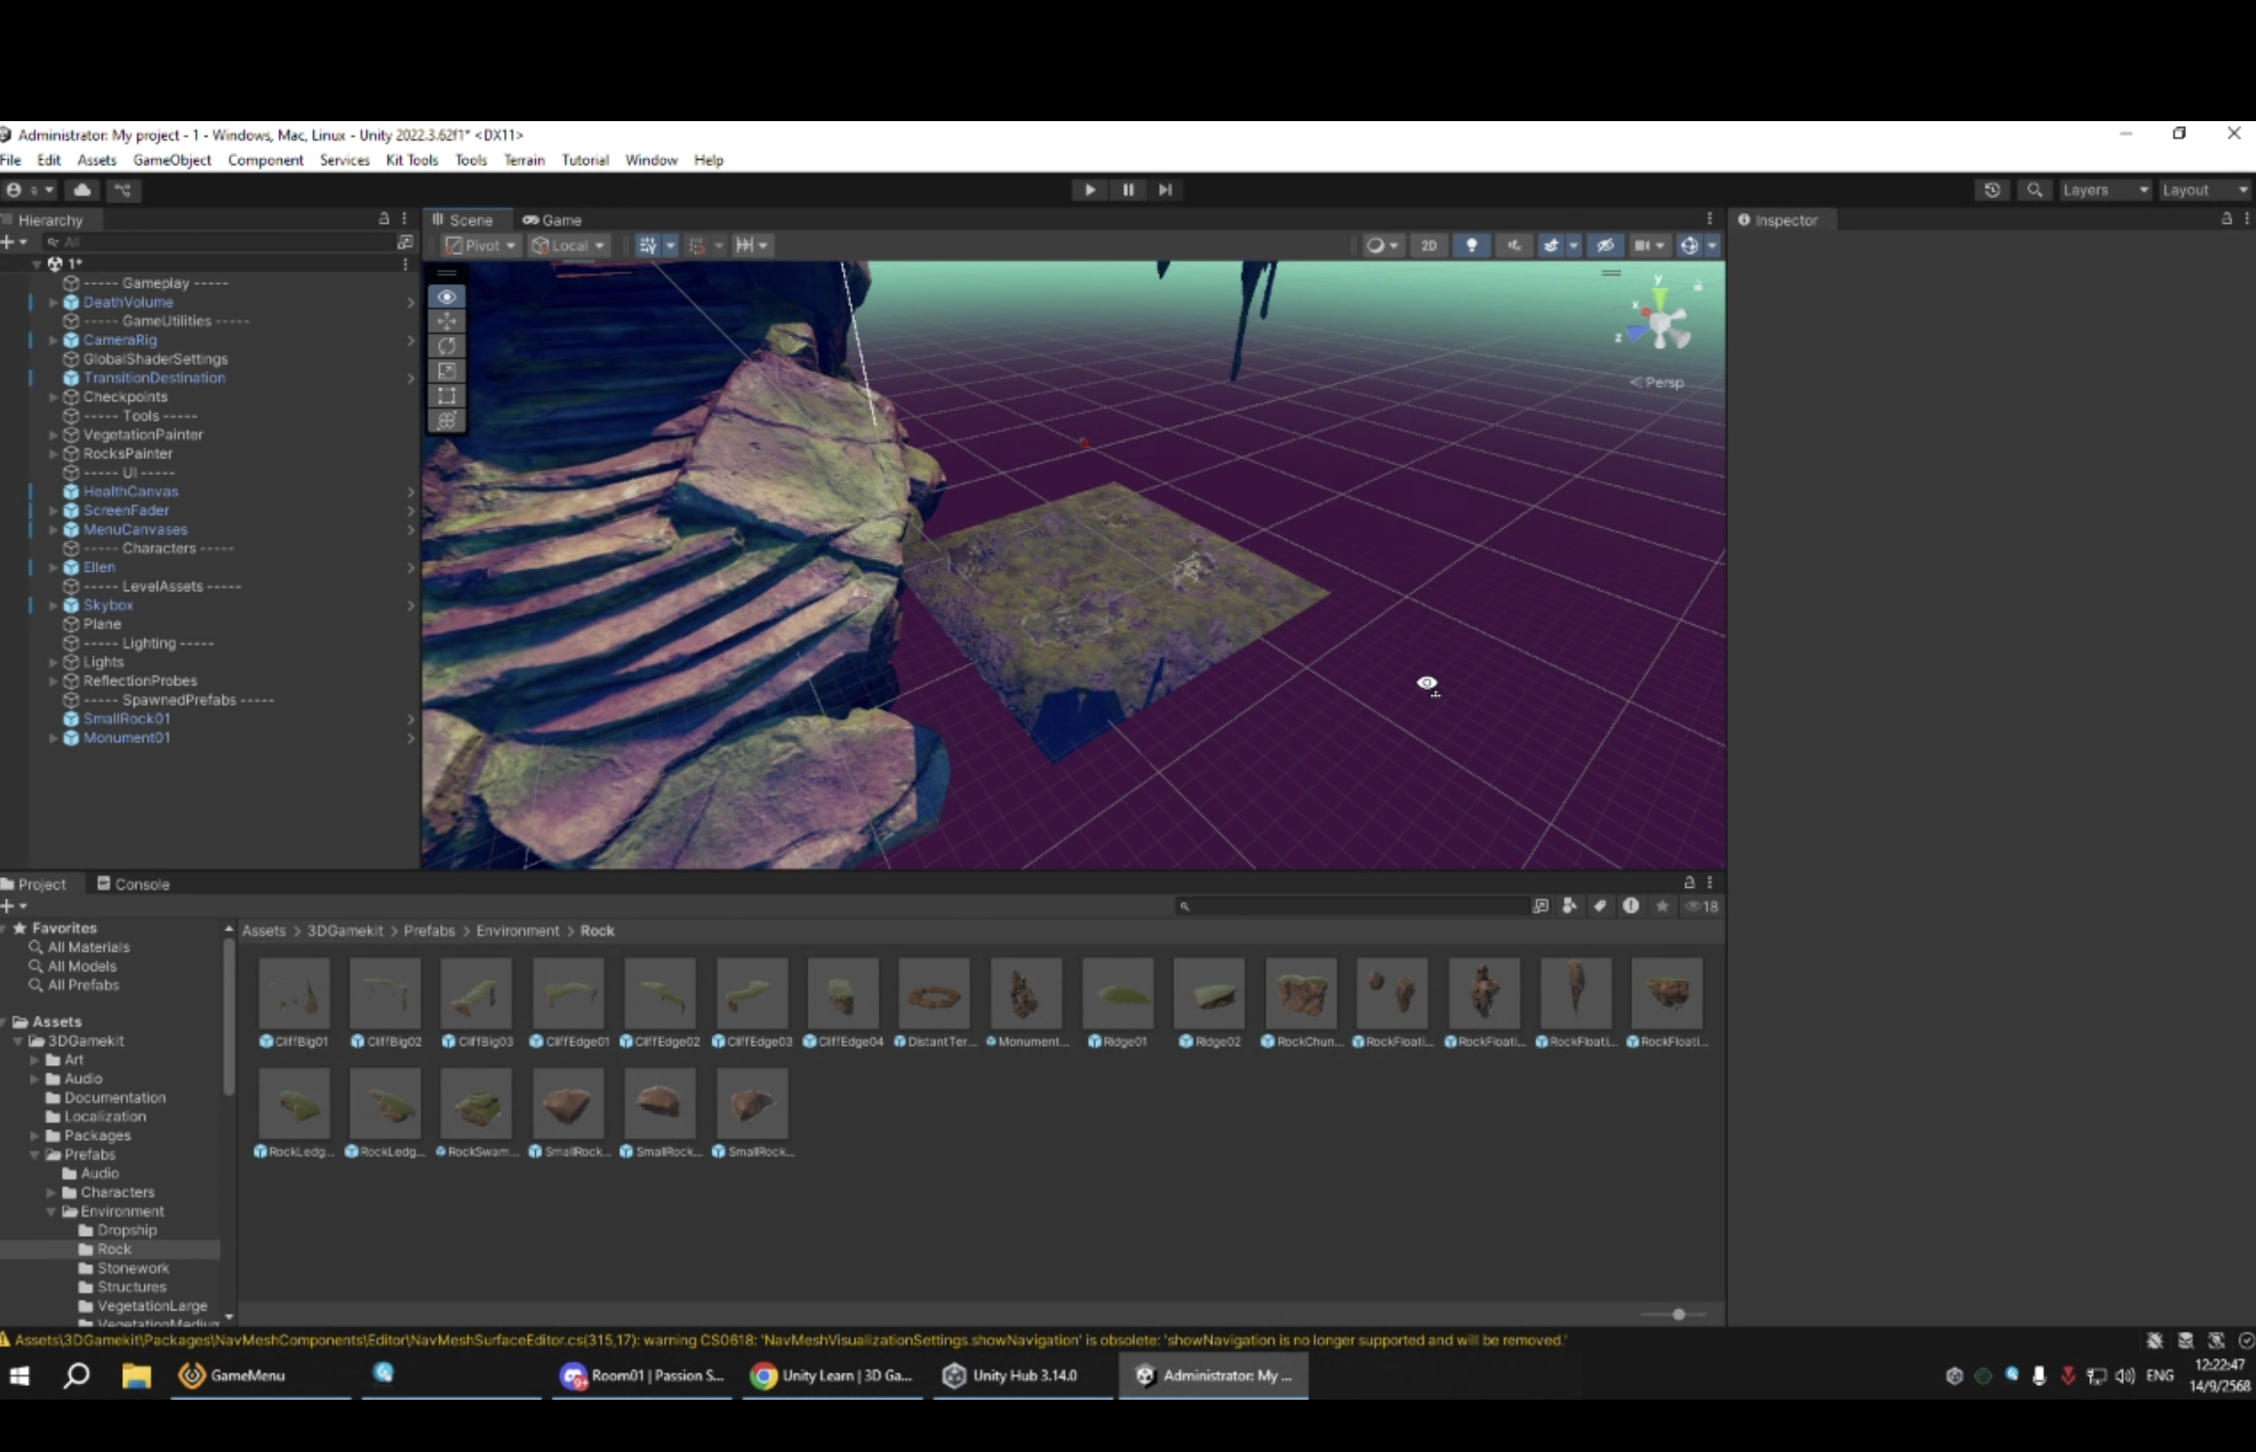Screen dimensions: 2256x1452
Task: Switch to the Game tab
Action: [x=552, y=220]
